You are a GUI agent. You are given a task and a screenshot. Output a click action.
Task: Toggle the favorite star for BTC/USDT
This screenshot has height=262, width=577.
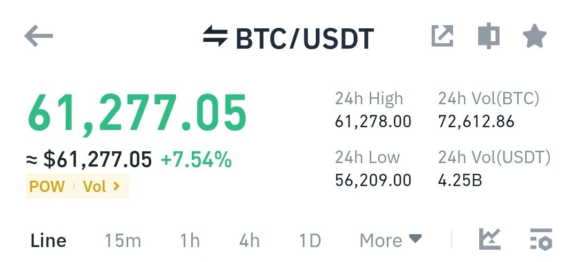point(535,36)
